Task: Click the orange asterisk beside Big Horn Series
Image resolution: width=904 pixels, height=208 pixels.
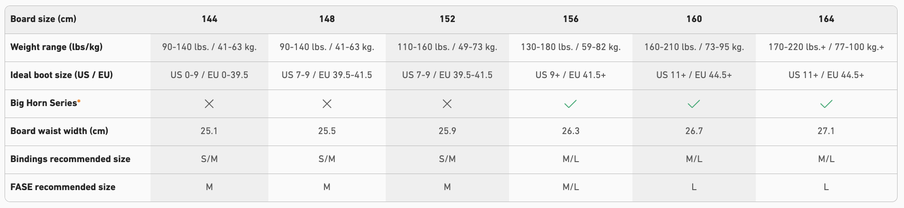Action: click(79, 101)
